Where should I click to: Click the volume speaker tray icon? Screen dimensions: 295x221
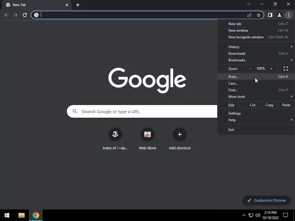pyautogui.click(x=258, y=215)
